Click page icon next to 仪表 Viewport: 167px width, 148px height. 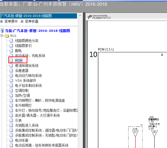coord(11,120)
